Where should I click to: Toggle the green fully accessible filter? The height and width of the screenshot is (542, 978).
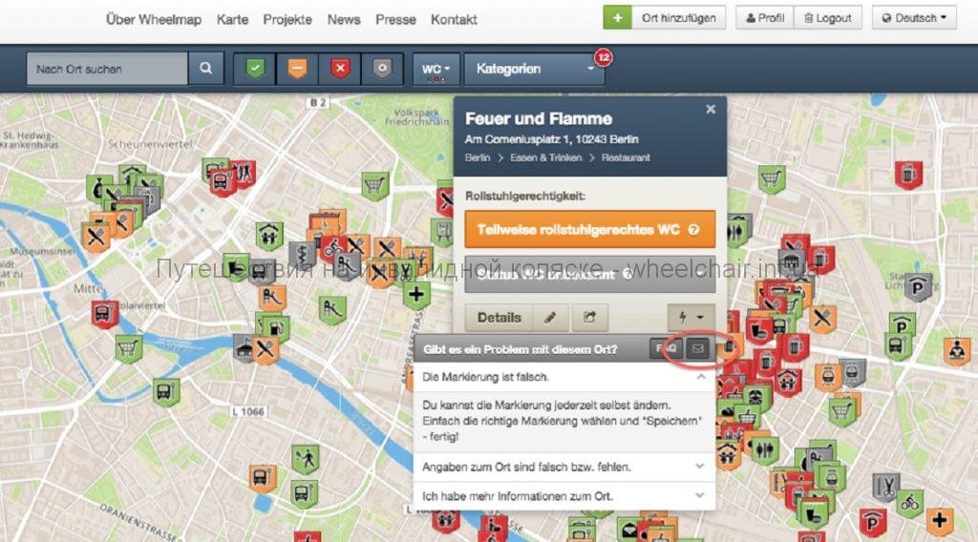click(x=254, y=69)
